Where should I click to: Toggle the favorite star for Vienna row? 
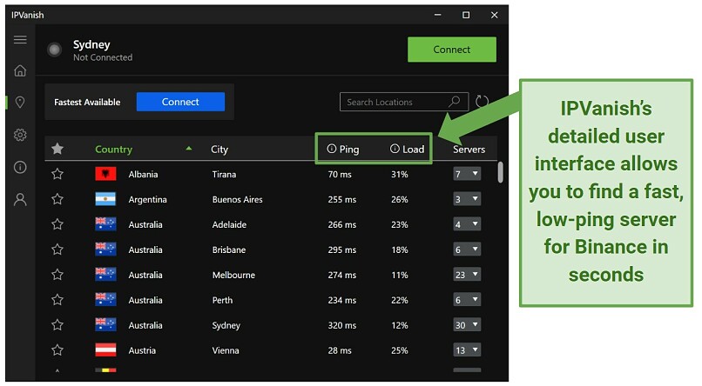tap(57, 349)
